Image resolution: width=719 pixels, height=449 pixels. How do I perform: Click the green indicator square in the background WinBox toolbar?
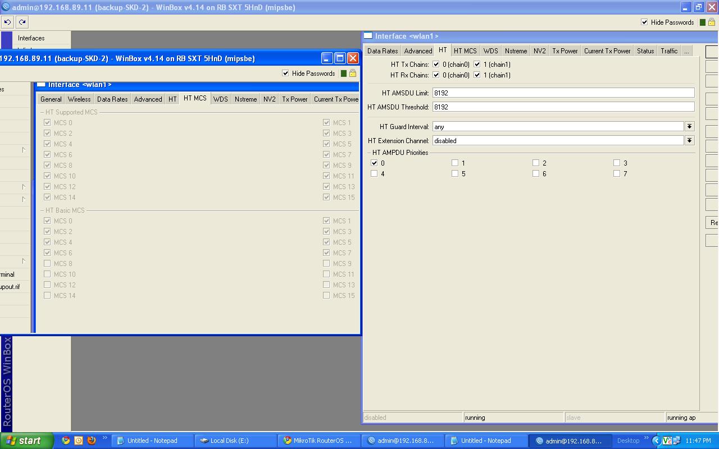tap(703, 22)
